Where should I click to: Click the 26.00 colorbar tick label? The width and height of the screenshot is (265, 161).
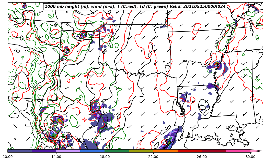coord(202,157)
